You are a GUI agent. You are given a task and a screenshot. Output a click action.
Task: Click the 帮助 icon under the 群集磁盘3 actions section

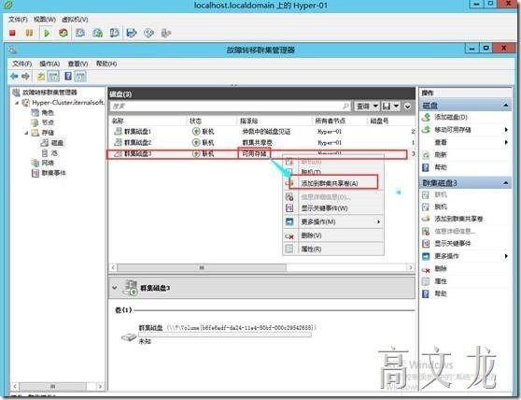(x=426, y=293)
